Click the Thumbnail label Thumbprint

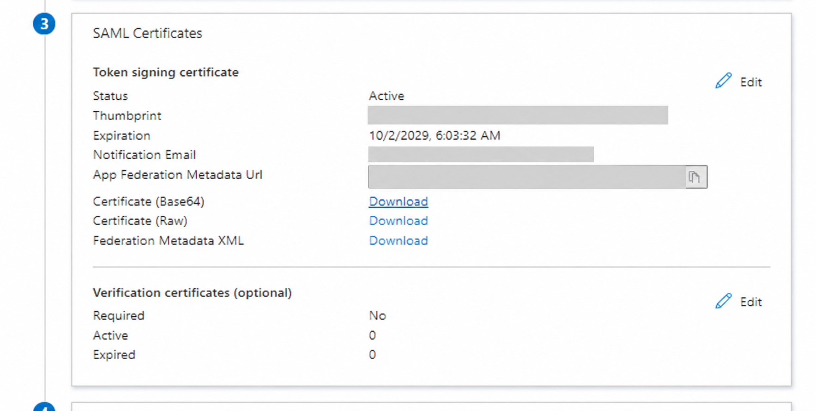127,116
